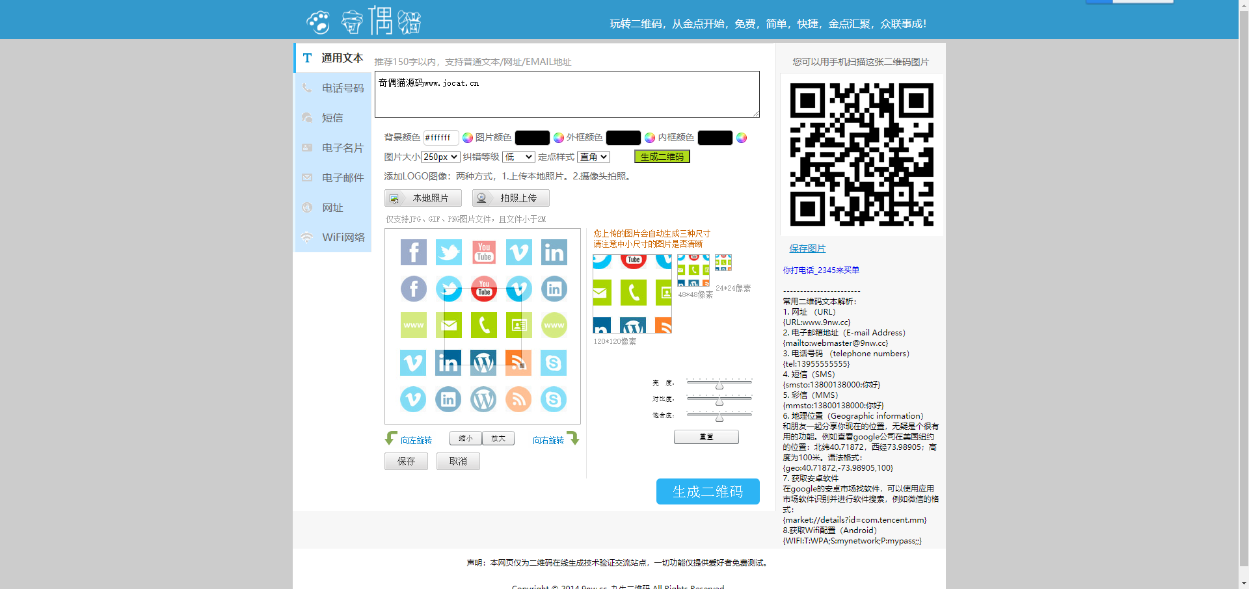The height and width of the screenshot is (589, 1249).
Task: Select the 网址 tab
Action: coord(333,207)
